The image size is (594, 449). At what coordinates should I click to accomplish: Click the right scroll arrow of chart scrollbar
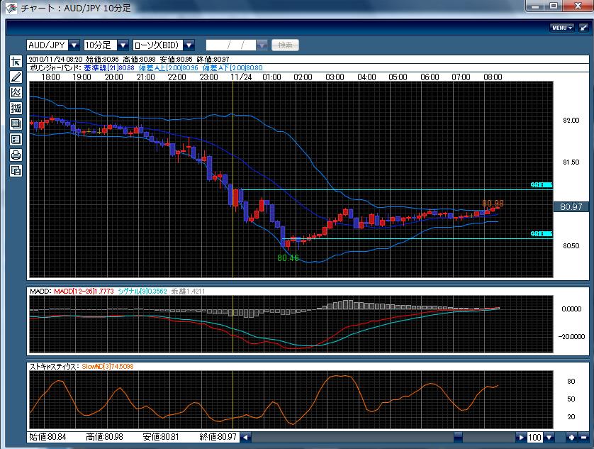click(x=521, y=437)
